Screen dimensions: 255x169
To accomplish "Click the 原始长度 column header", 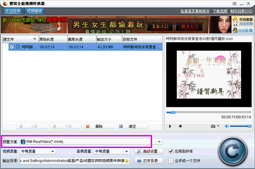I will (x=53, y=39).
